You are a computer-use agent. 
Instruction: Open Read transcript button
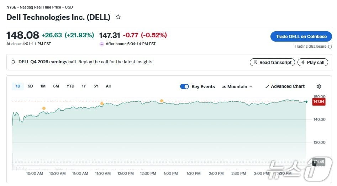[x=273, y=62]
